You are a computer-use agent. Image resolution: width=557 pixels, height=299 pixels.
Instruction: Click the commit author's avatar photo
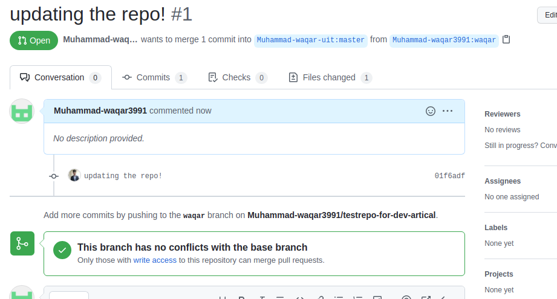coord(74,175)
